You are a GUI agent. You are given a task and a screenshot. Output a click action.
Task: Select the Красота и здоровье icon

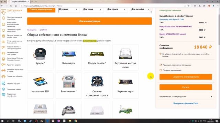pyautogui.click(x=3, y=65)
